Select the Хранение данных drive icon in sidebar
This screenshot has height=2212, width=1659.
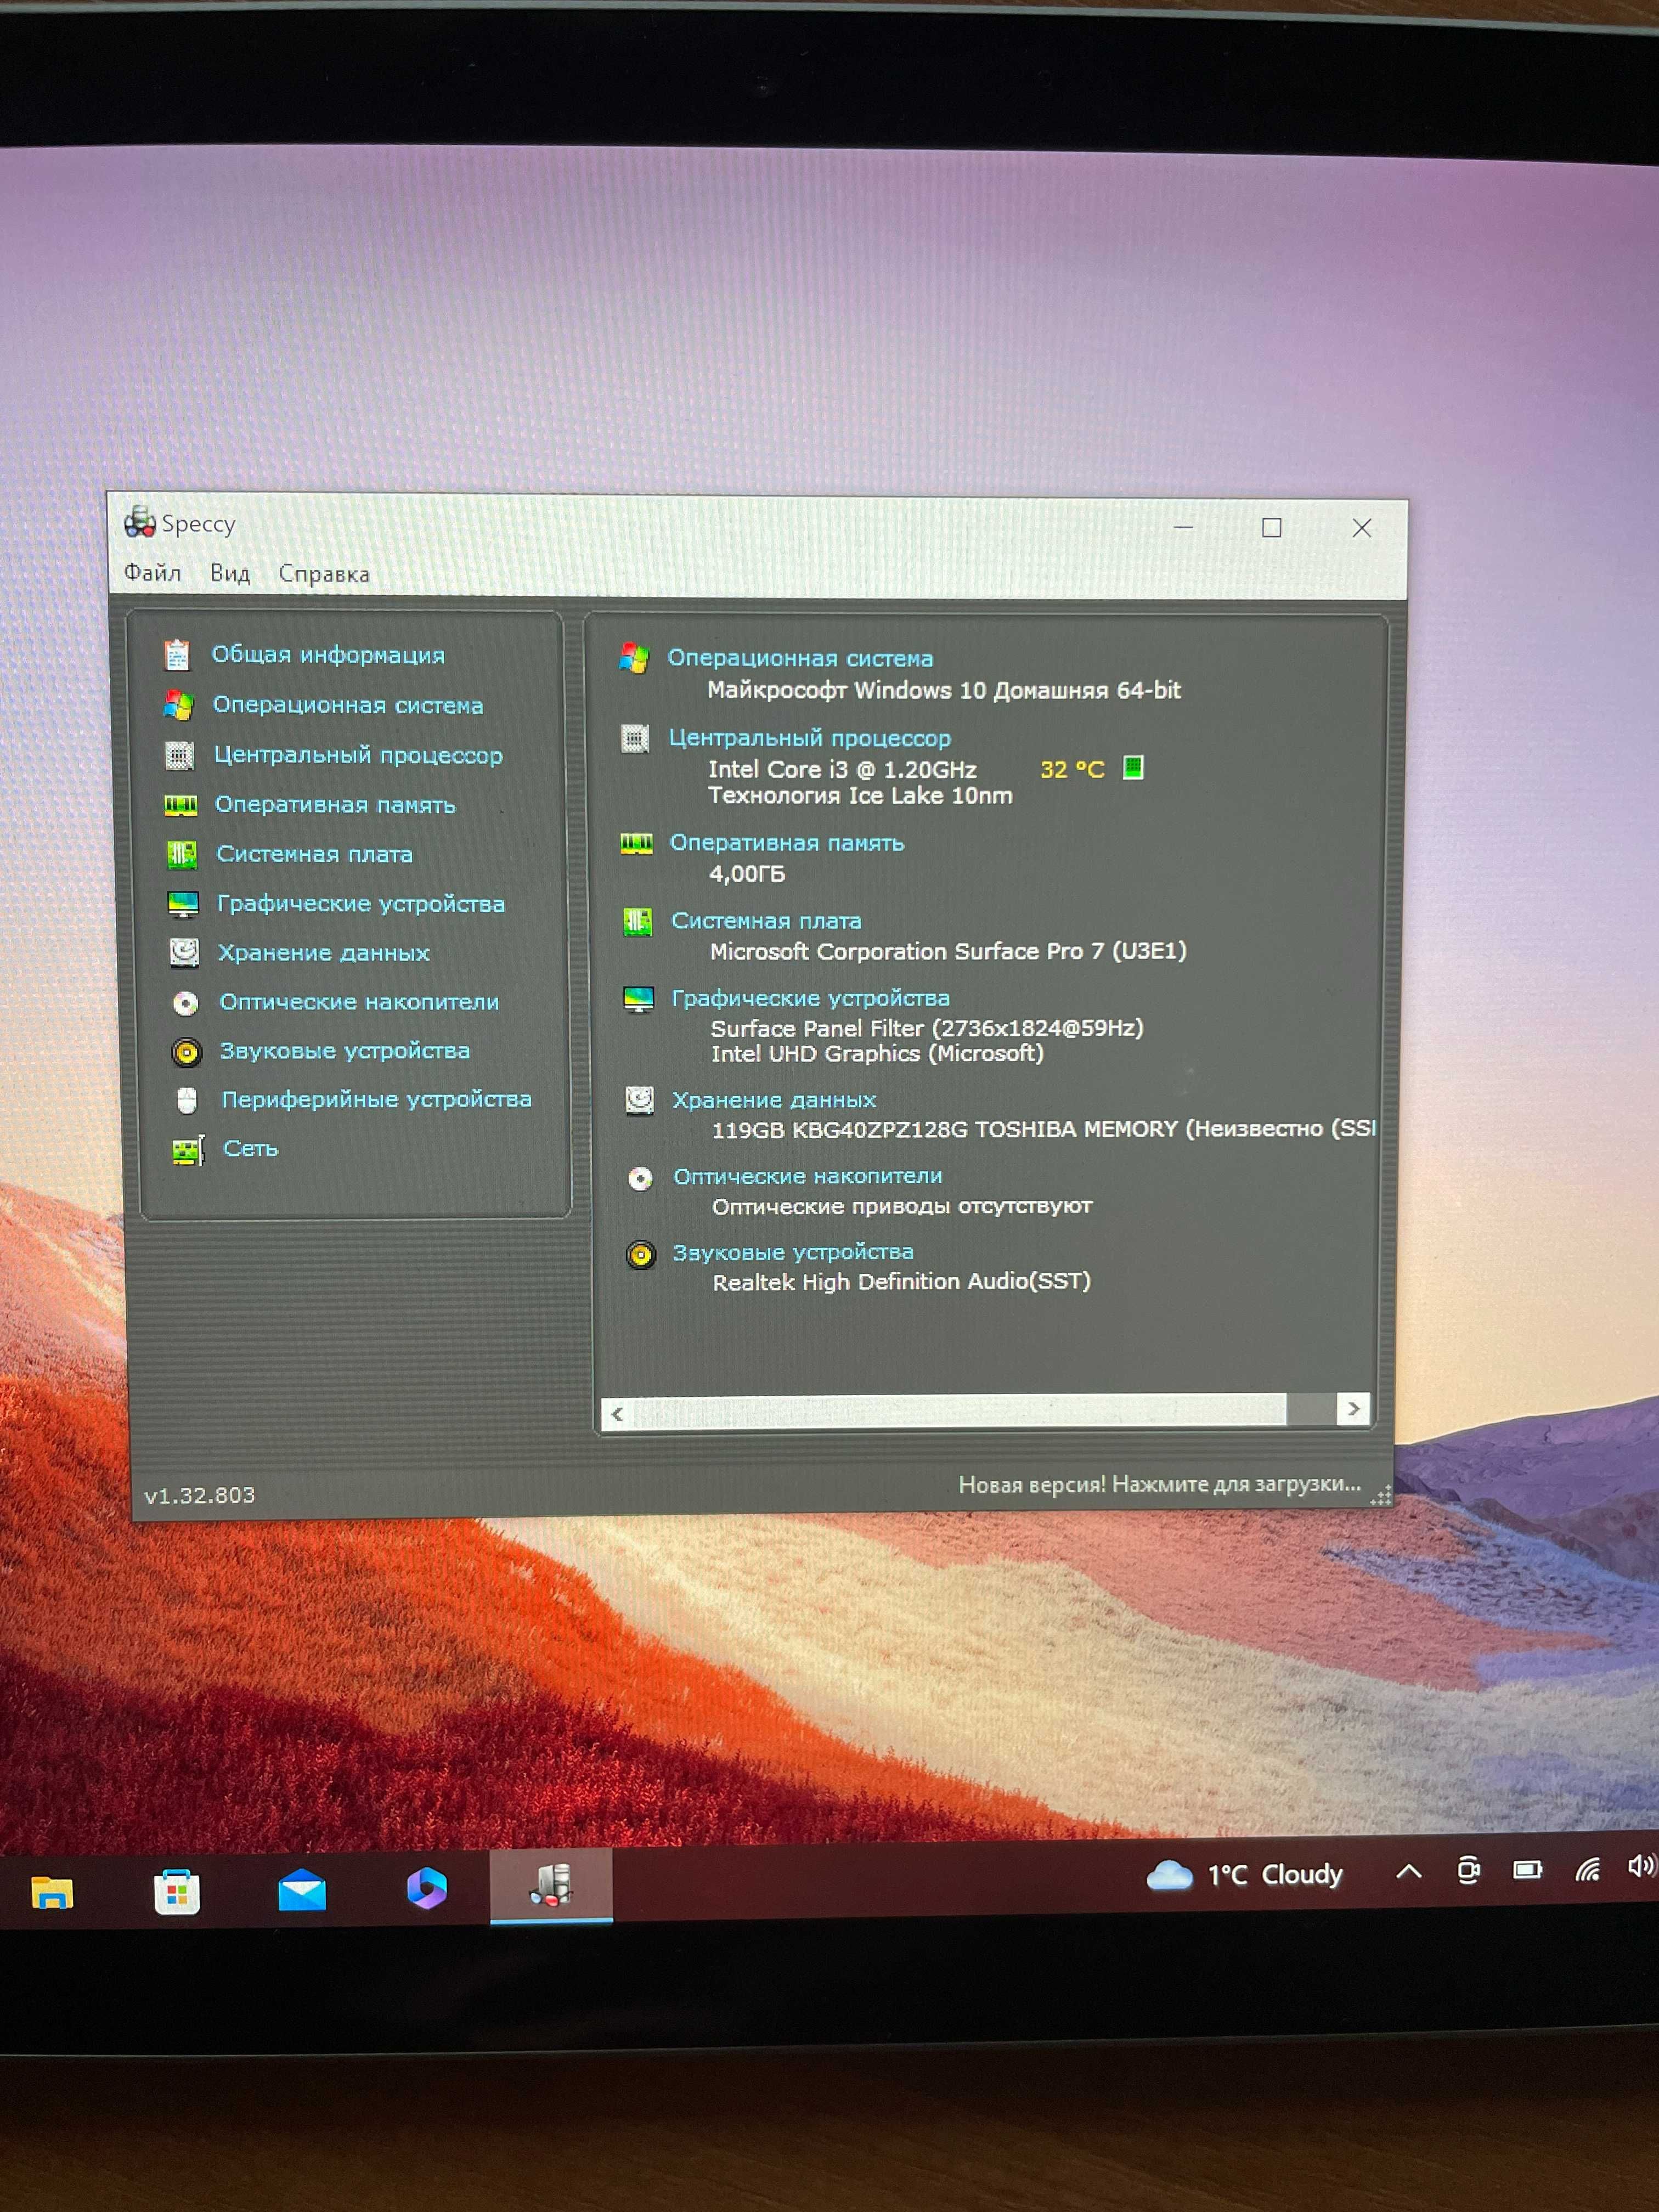[x=184, y=952]
